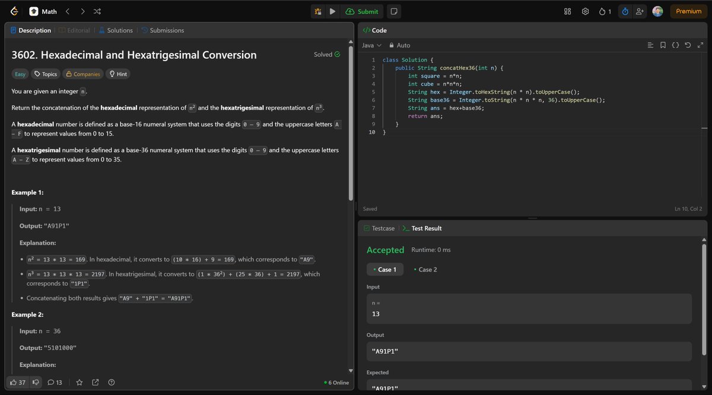
Task: Switch to the Test Result tab
Action: [422, 228]
